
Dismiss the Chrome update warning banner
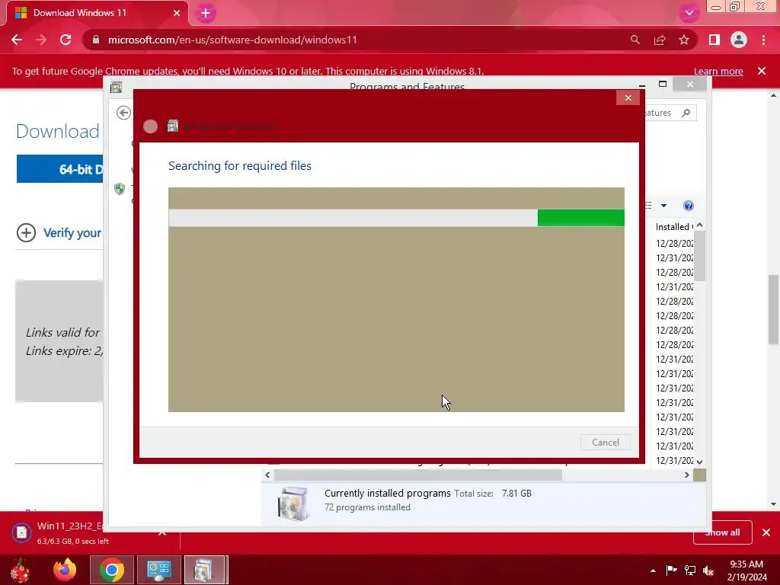(762, 71)
